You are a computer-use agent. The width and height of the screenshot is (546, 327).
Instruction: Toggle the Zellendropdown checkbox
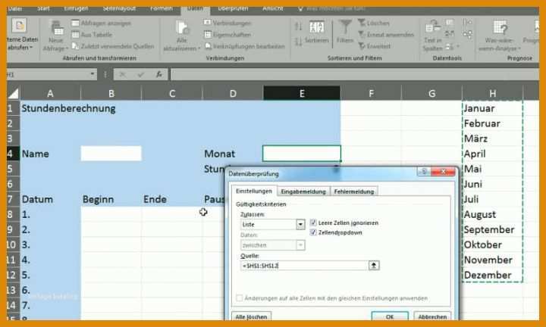coord(313,232)
